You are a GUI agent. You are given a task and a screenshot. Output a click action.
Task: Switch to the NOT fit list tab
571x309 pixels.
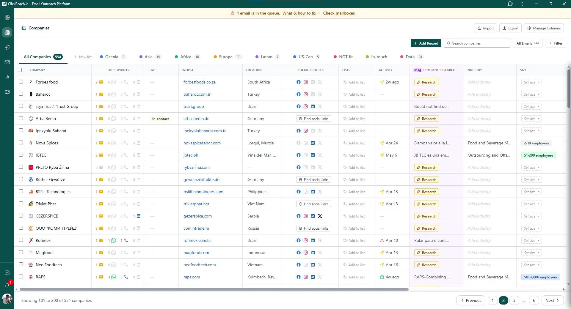[343, 57]
